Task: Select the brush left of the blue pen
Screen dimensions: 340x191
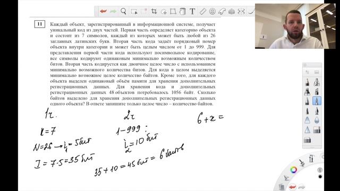Action: pyautogui.click(x=307, y=101)
